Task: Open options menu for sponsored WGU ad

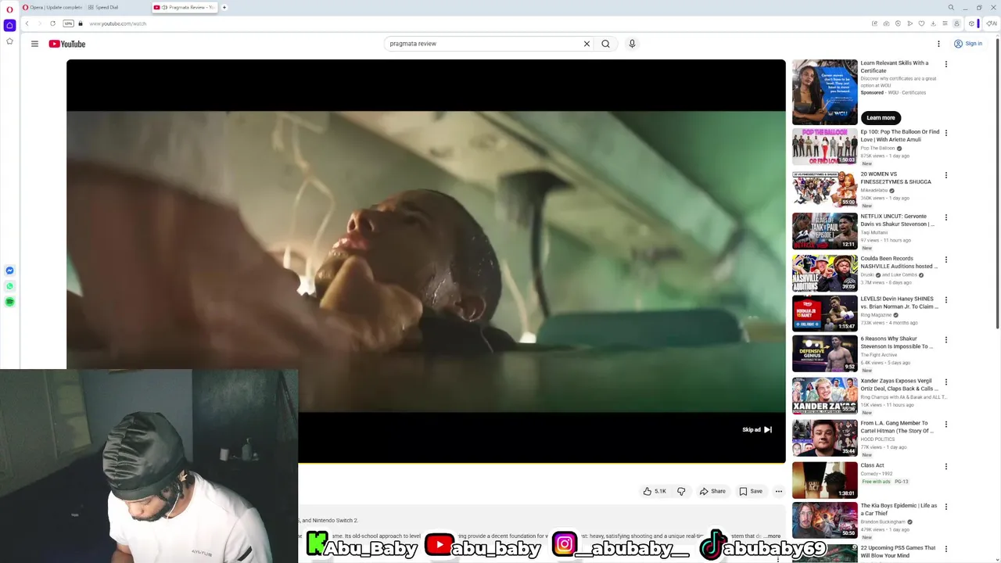Action: click(x=945, y=64)
